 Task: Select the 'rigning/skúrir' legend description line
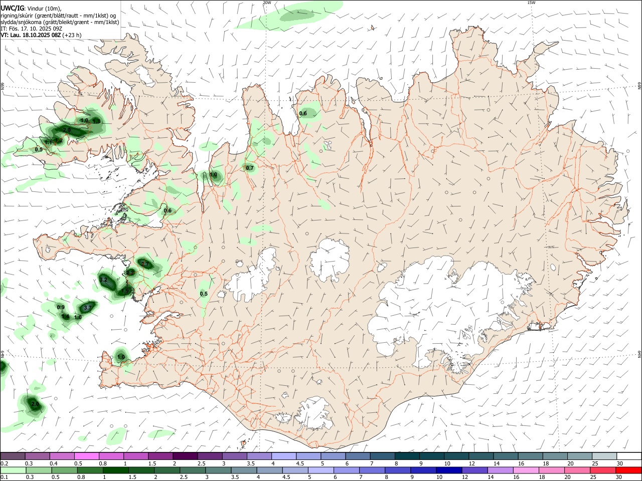click(58, 16)
